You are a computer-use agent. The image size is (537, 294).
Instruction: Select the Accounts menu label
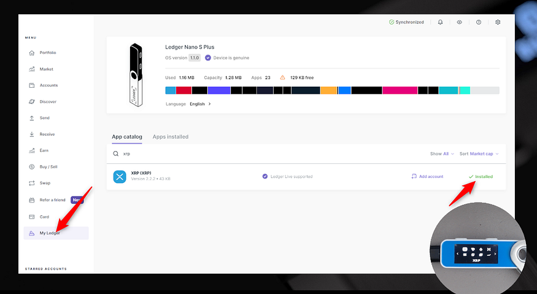pyautogui.click(x=48, y=85)
